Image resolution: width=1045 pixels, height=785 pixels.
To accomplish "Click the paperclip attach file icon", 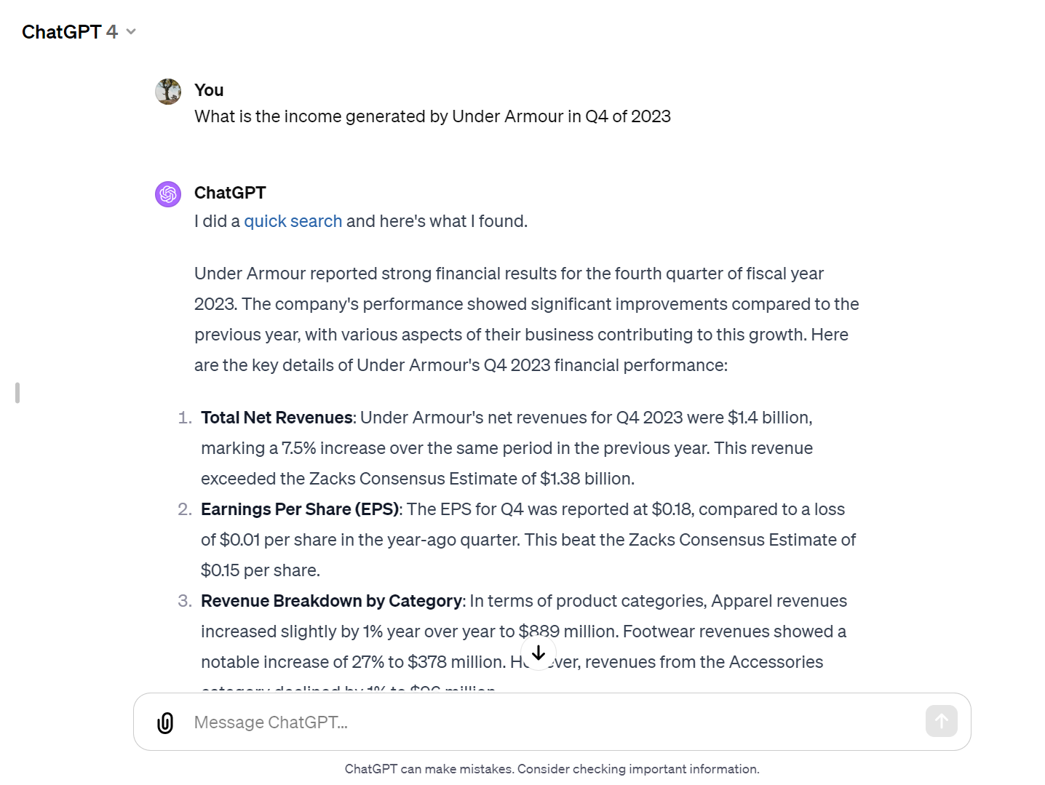I will tap(165, 722).
